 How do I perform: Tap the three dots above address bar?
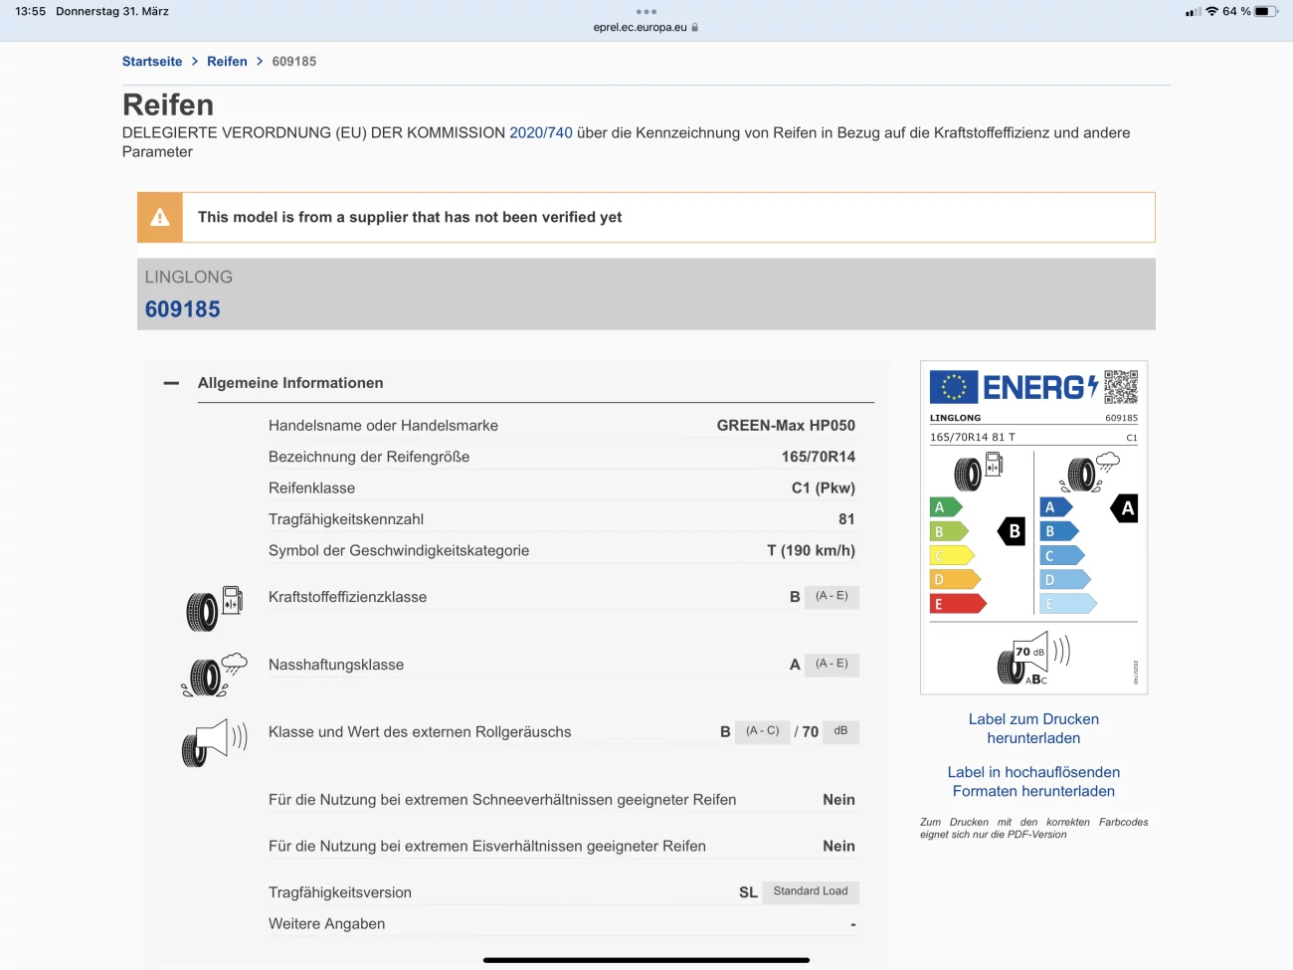click(x=646, y=12)
